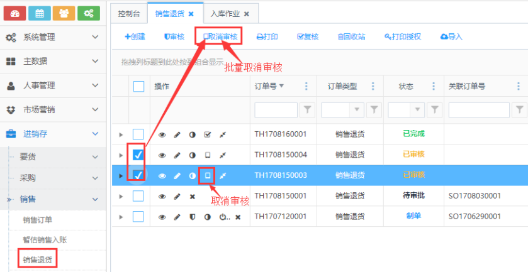Click shield audit icon for order TH1707120001
This screenshot has height=272, width=528.
(193, 217)
